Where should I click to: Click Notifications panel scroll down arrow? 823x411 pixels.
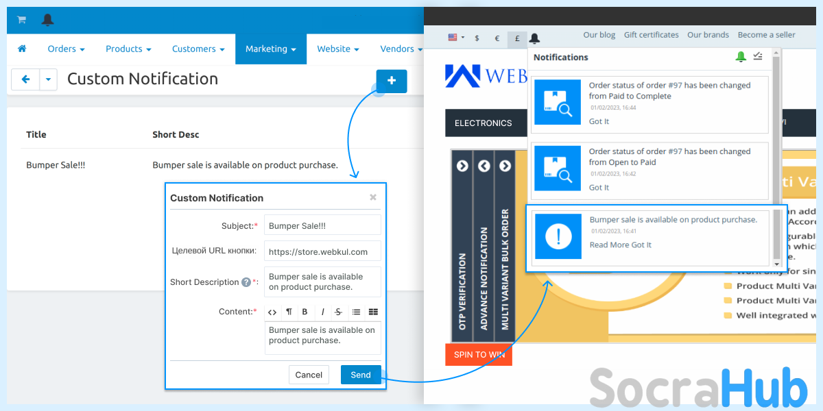click(776, 264)
